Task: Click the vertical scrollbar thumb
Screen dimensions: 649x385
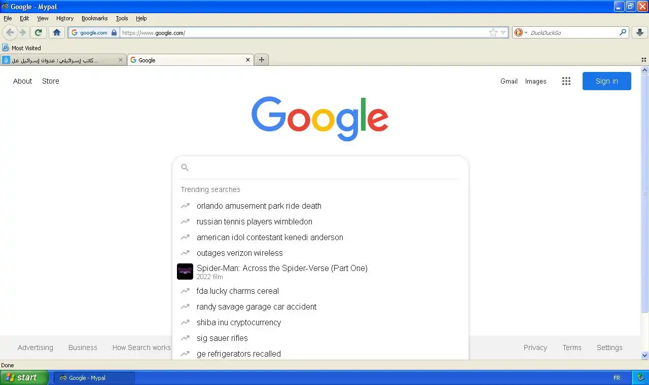Action: [645, 194]
